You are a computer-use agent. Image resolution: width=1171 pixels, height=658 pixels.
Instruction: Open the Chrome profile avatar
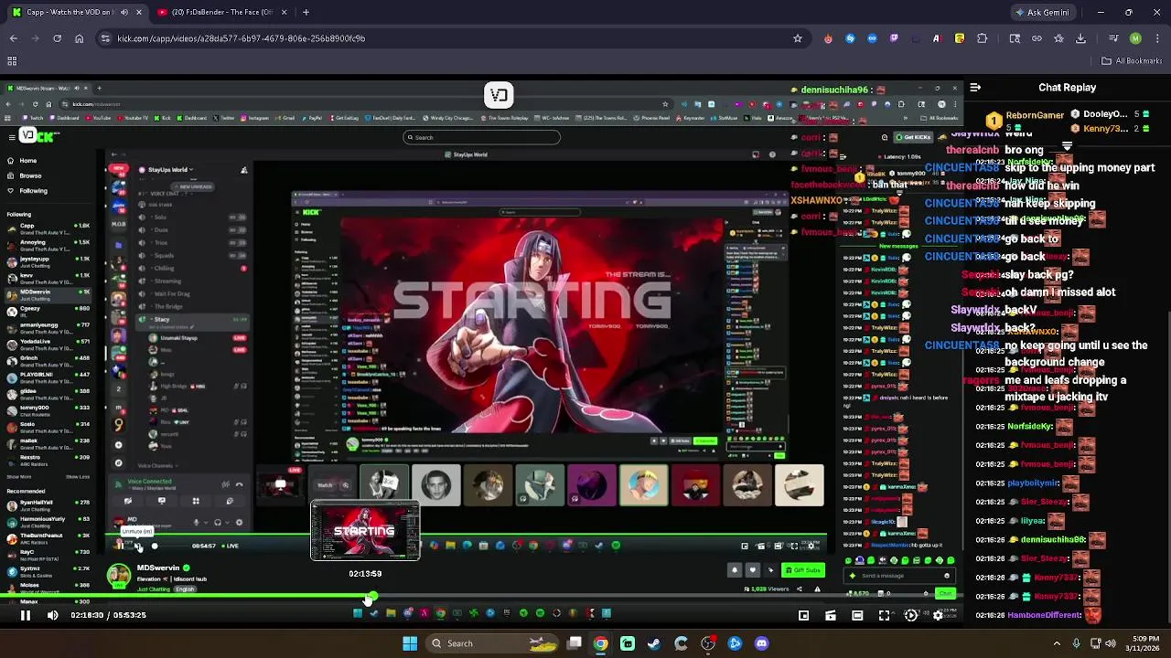[x=1135, y=38]
